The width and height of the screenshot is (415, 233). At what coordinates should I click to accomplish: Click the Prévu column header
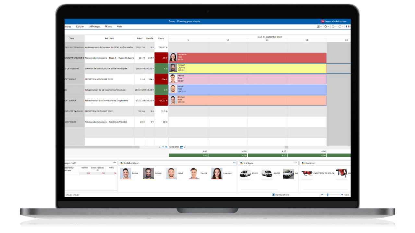point(139,39)
